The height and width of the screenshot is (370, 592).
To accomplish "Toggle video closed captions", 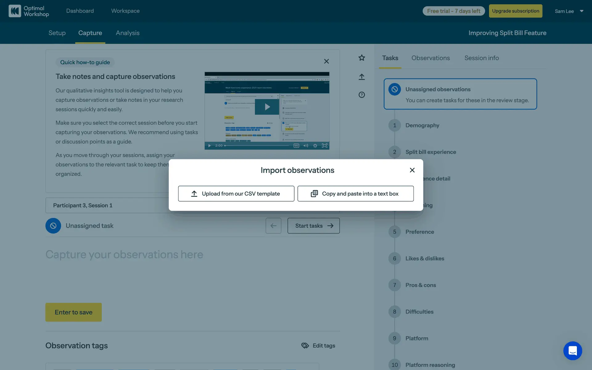I will [x=296, y=146].
